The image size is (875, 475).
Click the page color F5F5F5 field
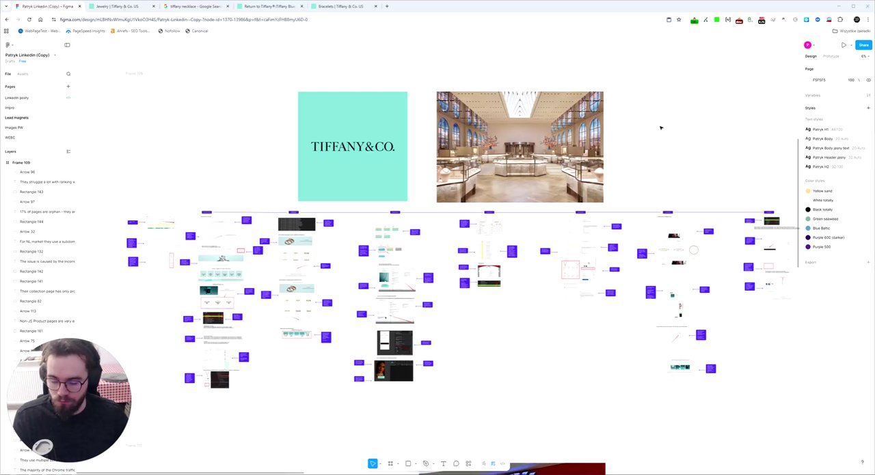[x=818, y=80]
